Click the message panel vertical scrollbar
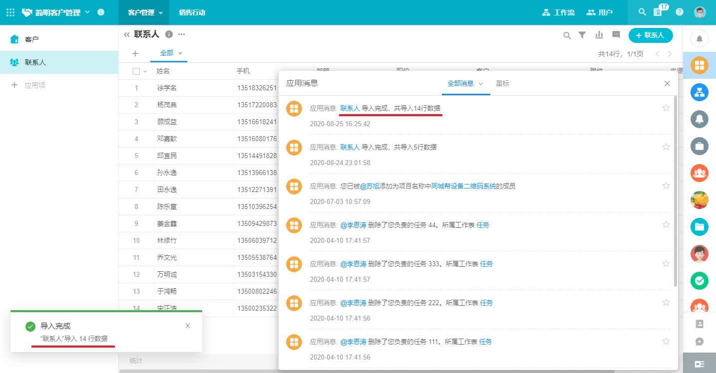The height and width of the screenshot is (373, 716). (x=676, y=189)
